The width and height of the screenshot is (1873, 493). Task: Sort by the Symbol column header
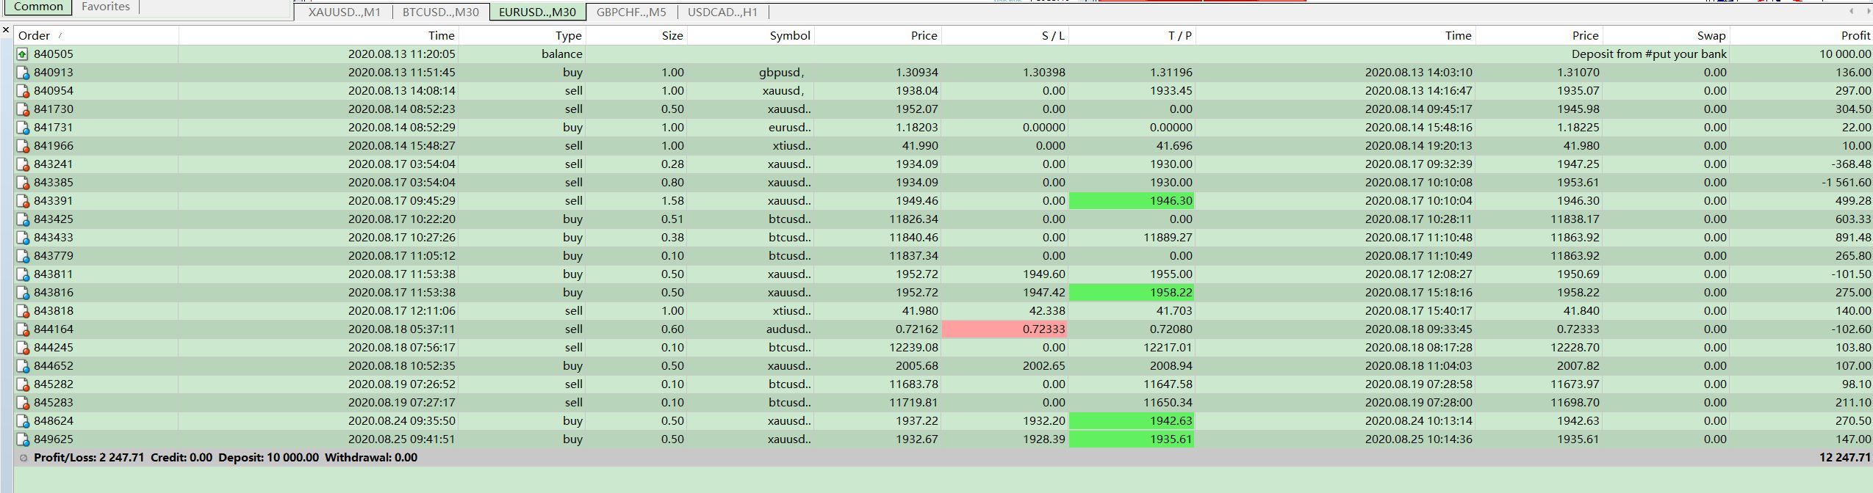pyautogui.click(x=789, y=35)
